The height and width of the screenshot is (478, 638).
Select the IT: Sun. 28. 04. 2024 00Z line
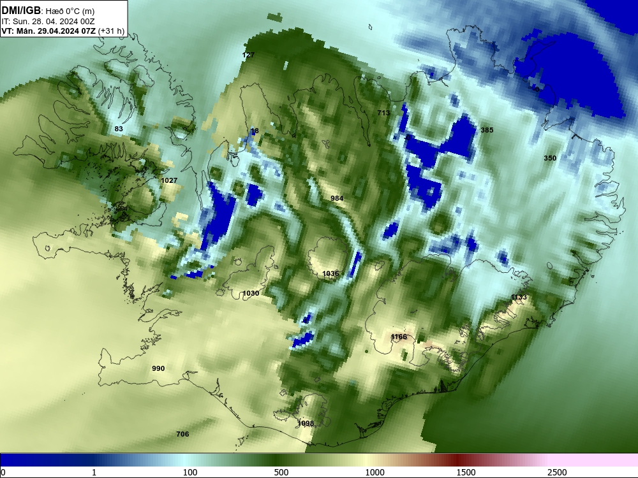click(48, 22)
